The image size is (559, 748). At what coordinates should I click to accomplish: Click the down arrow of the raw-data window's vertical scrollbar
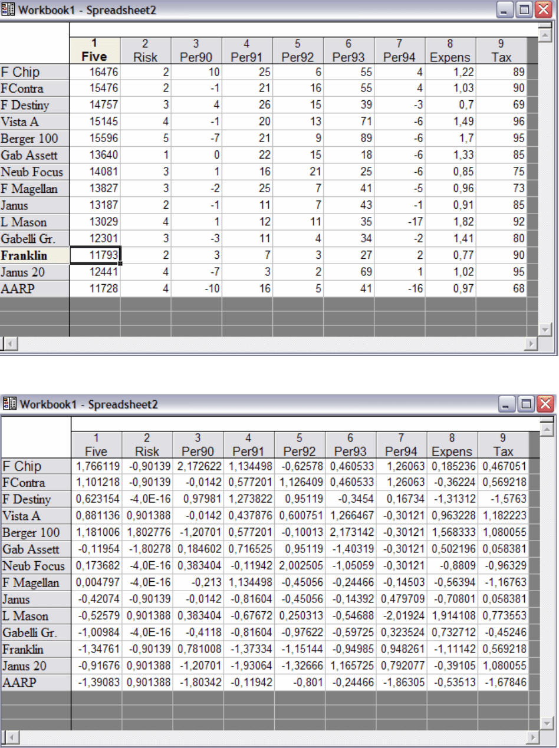click(x=546, y=330)
